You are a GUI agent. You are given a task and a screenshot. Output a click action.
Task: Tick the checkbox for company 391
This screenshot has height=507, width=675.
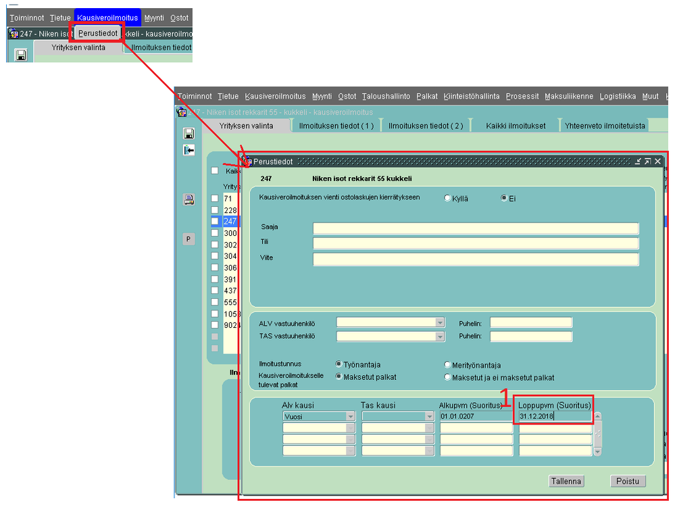point(215,279)
